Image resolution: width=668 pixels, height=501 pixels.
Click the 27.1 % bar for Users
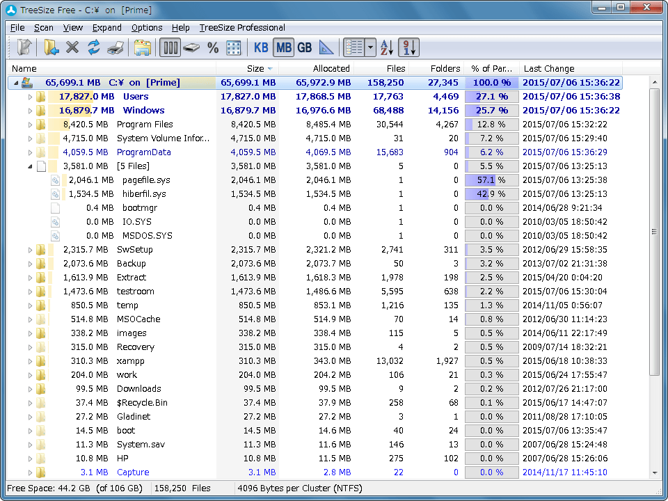(x=492, y=97)
